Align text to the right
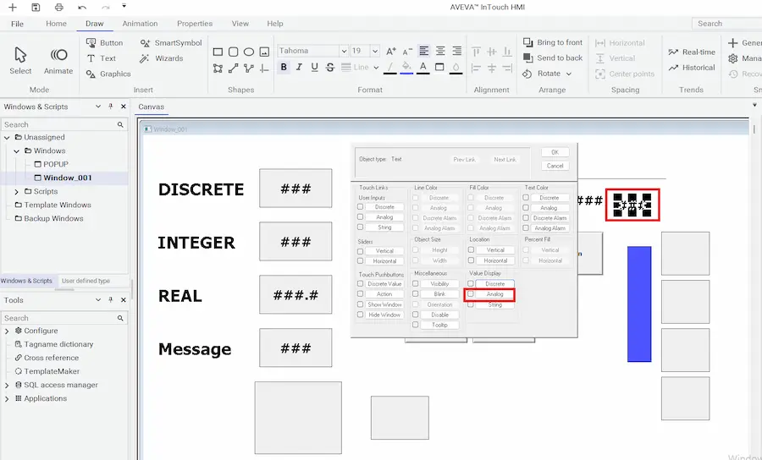762x460 pixels. coord(457,51)
